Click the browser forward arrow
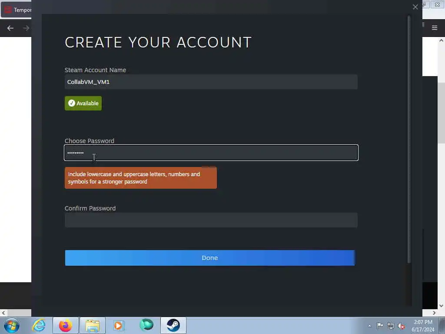 coord(26,28)
